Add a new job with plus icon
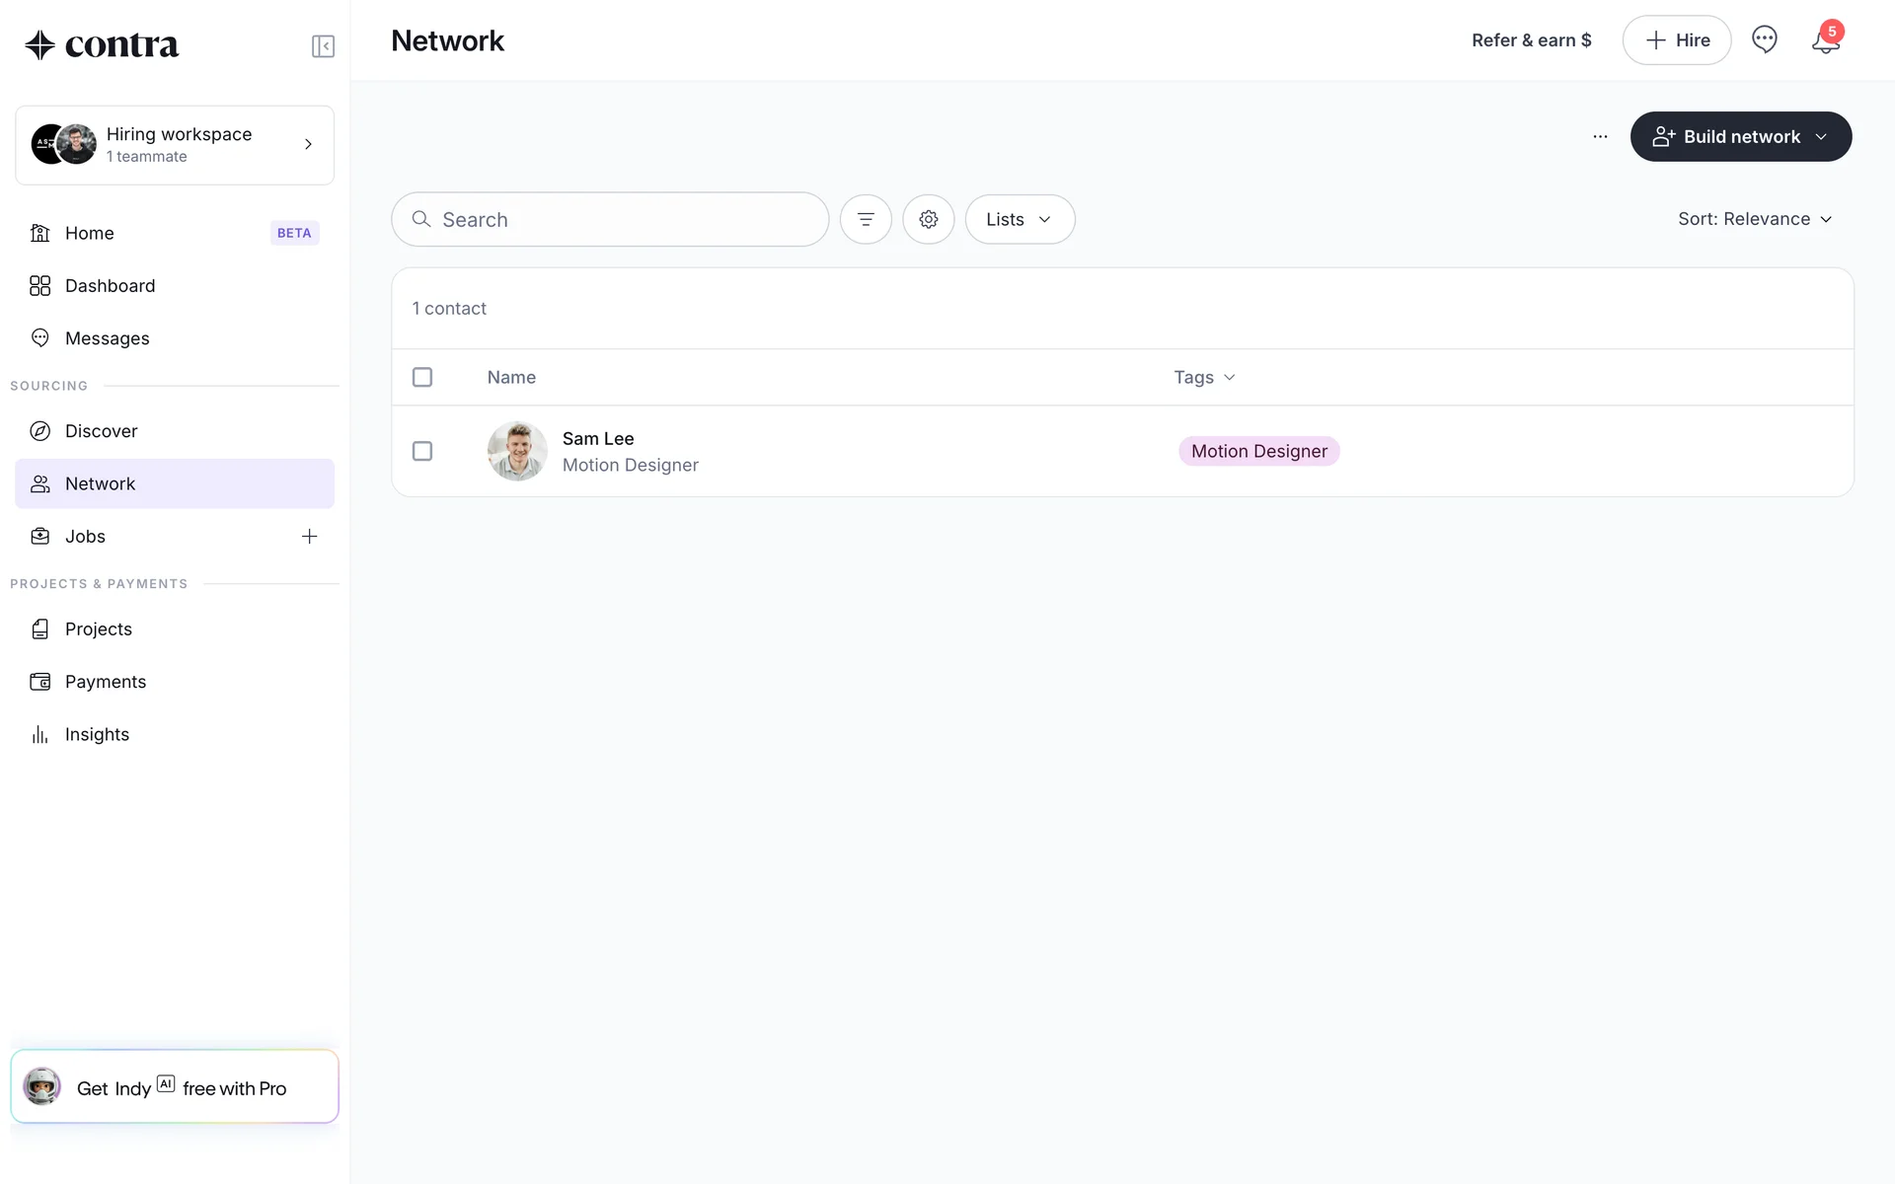 (309, 537)
